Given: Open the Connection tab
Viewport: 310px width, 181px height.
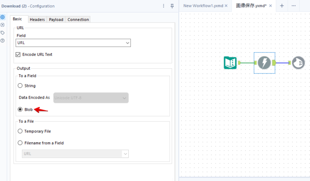Looking at the screenshot, I should pyautogui.click(x=78, y=19).
